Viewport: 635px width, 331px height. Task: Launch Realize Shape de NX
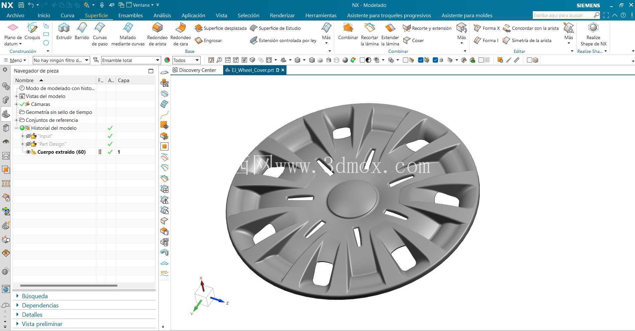pos(593,34)
